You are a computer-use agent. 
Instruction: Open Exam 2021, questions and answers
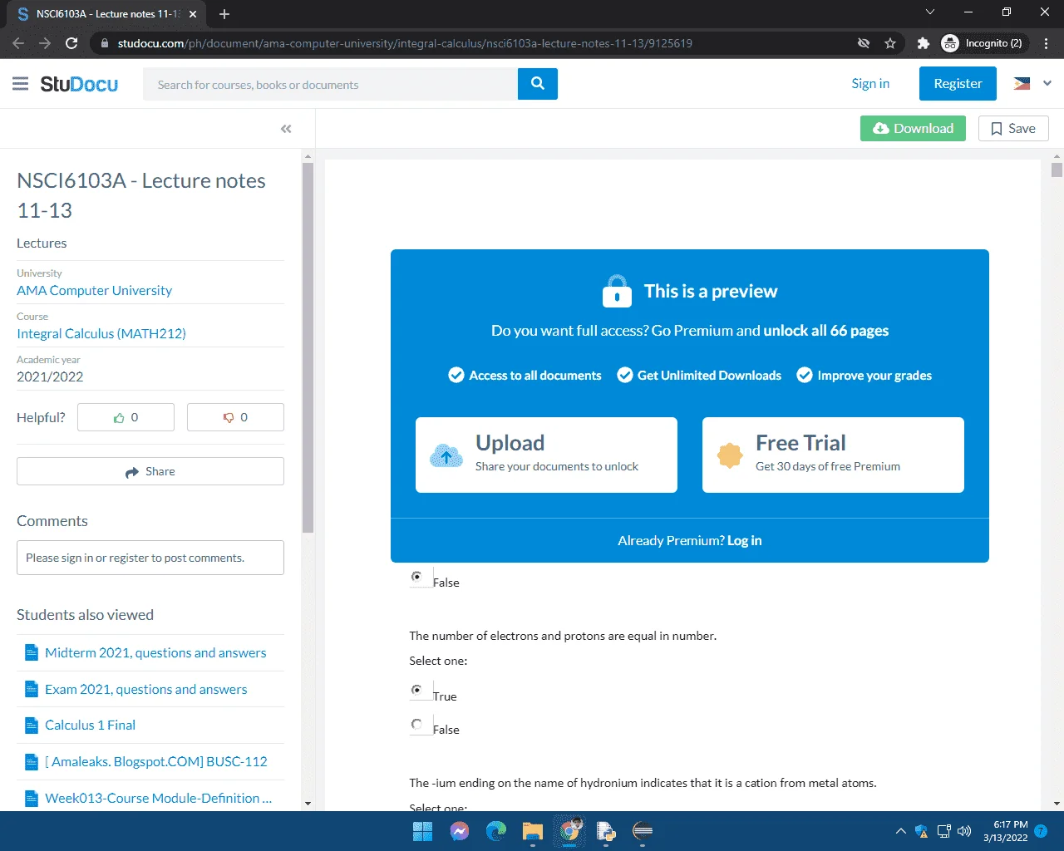(x=145, y=689)
